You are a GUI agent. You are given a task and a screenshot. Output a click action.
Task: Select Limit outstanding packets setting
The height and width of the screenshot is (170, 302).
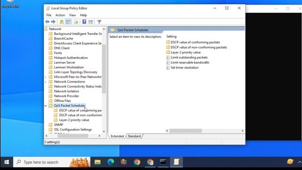(189, 58)
